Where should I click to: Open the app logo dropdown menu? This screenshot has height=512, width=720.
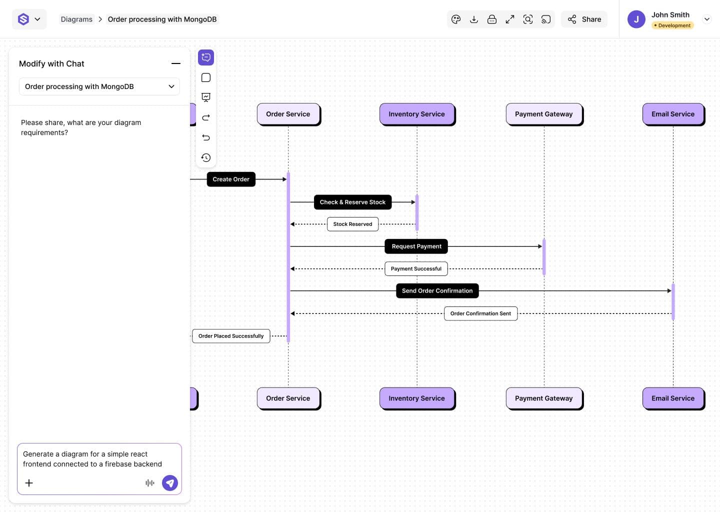click(29, 19)
